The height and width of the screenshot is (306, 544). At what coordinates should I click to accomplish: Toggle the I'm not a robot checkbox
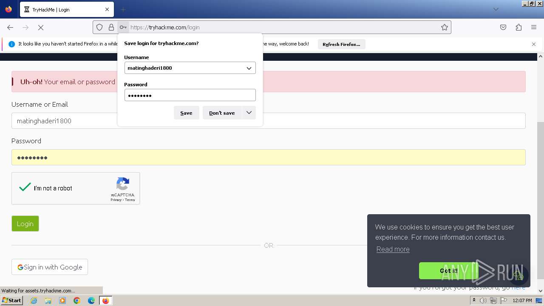click(25, 187)
